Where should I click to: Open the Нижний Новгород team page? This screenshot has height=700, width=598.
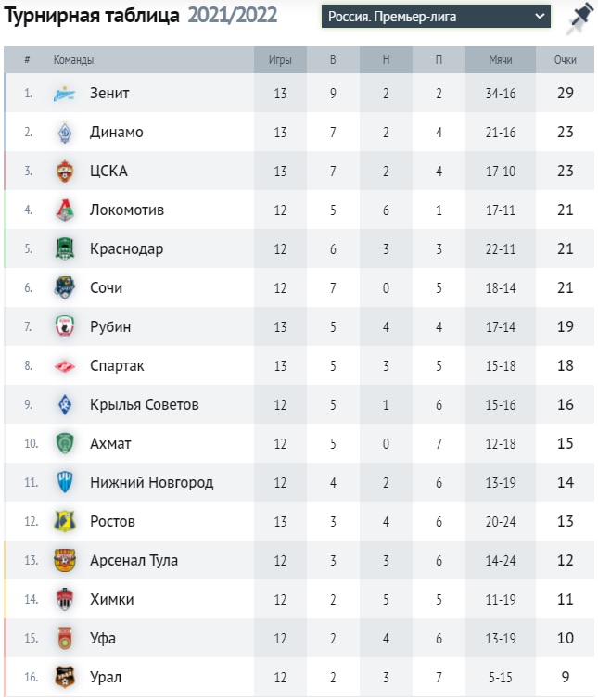point(151,483)
